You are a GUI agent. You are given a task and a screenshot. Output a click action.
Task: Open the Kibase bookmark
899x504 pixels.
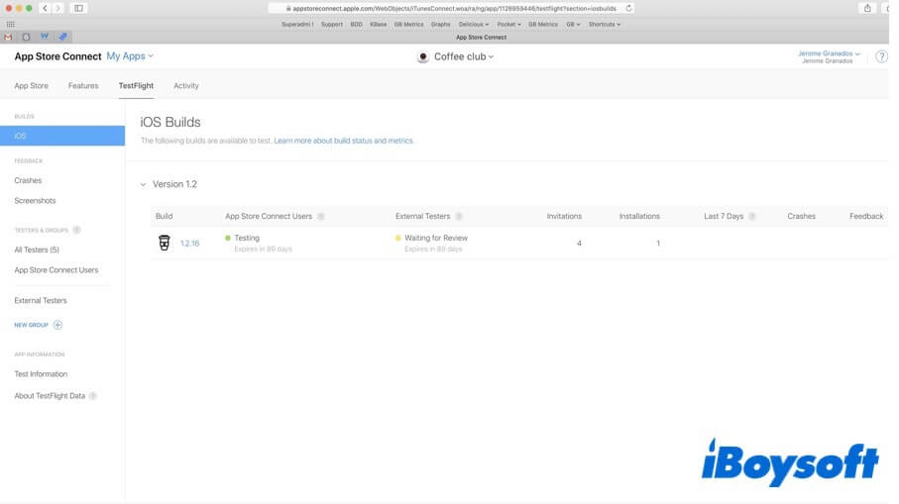coord(378,24)
